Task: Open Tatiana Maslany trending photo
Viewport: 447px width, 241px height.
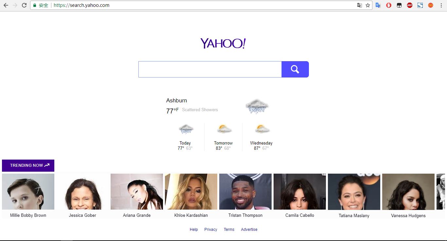Action: (x=354, y=192)
